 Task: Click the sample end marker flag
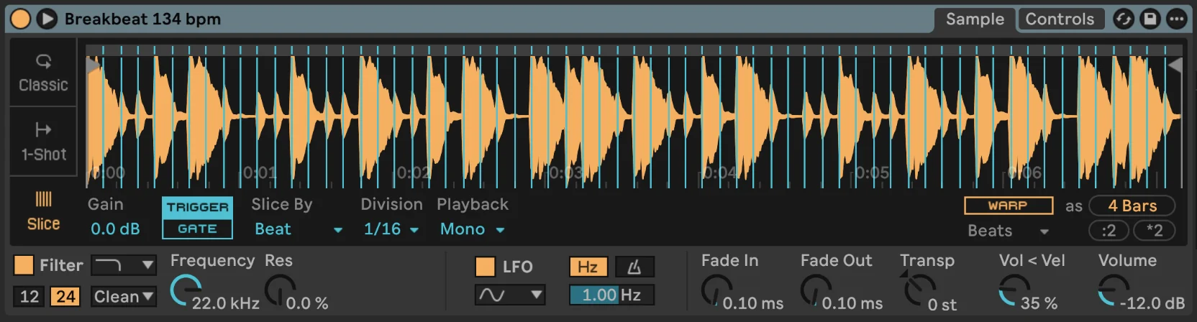(1175, 65)
